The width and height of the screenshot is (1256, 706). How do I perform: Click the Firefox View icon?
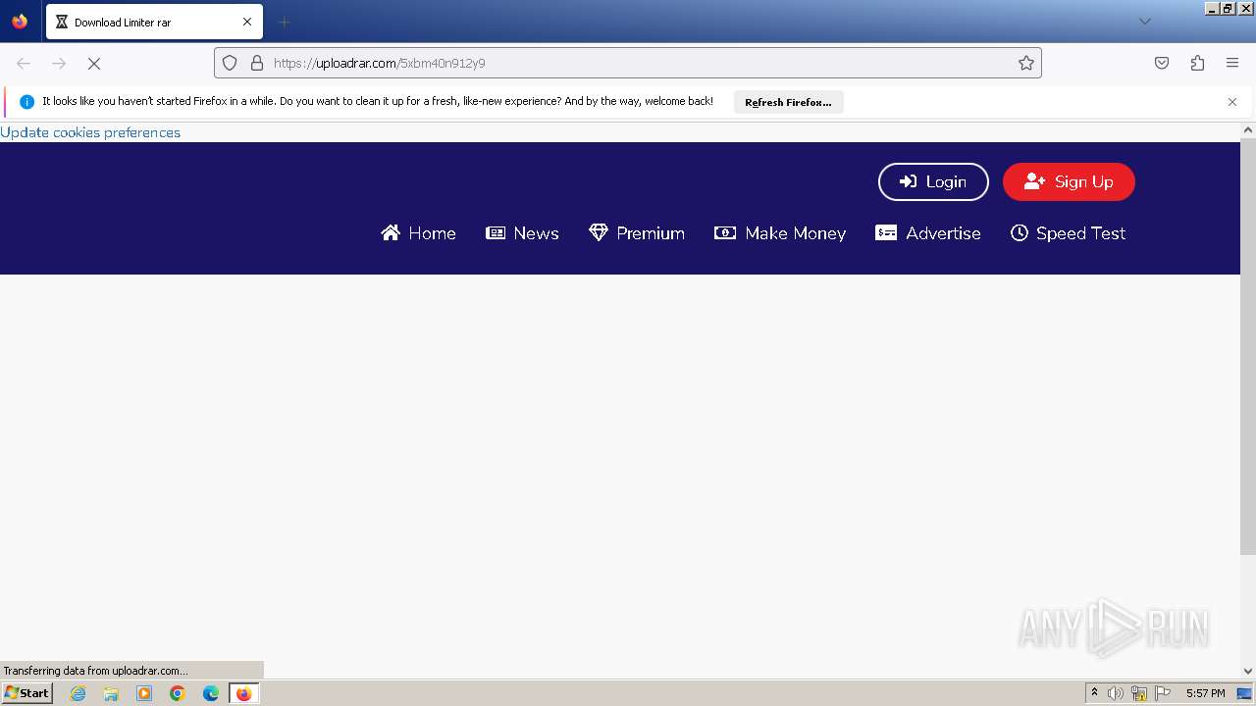click(20, 22)
